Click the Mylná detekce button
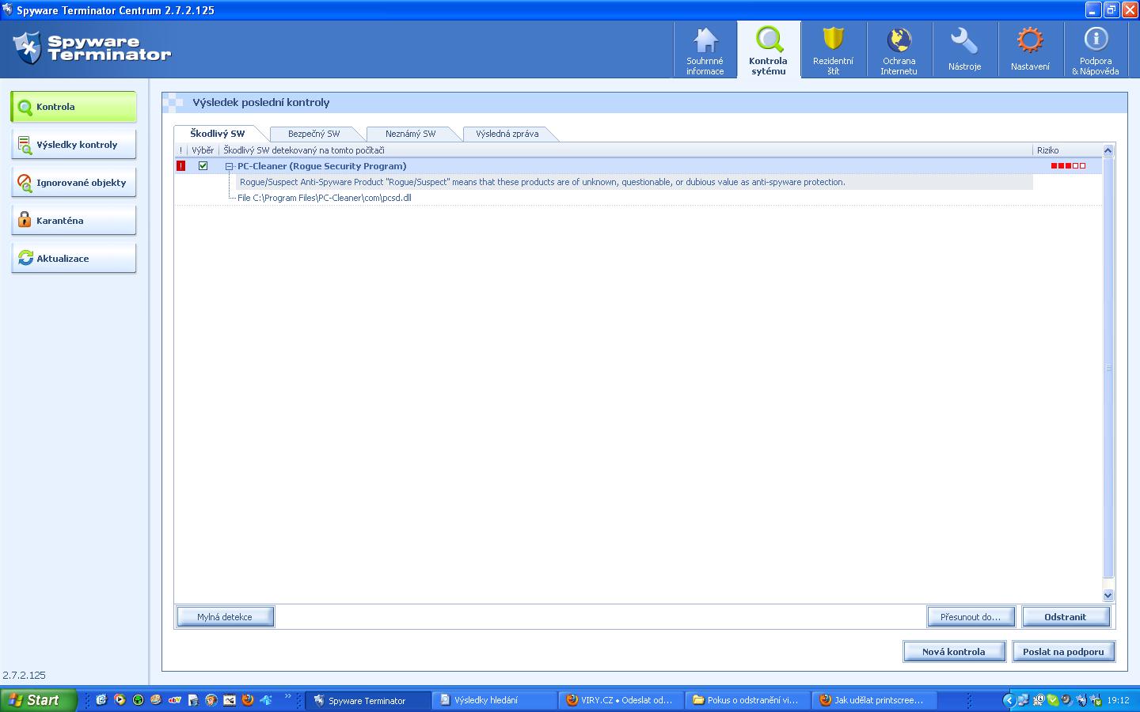This screenshot has height=712, width=1140. click(x=225, y=617)
